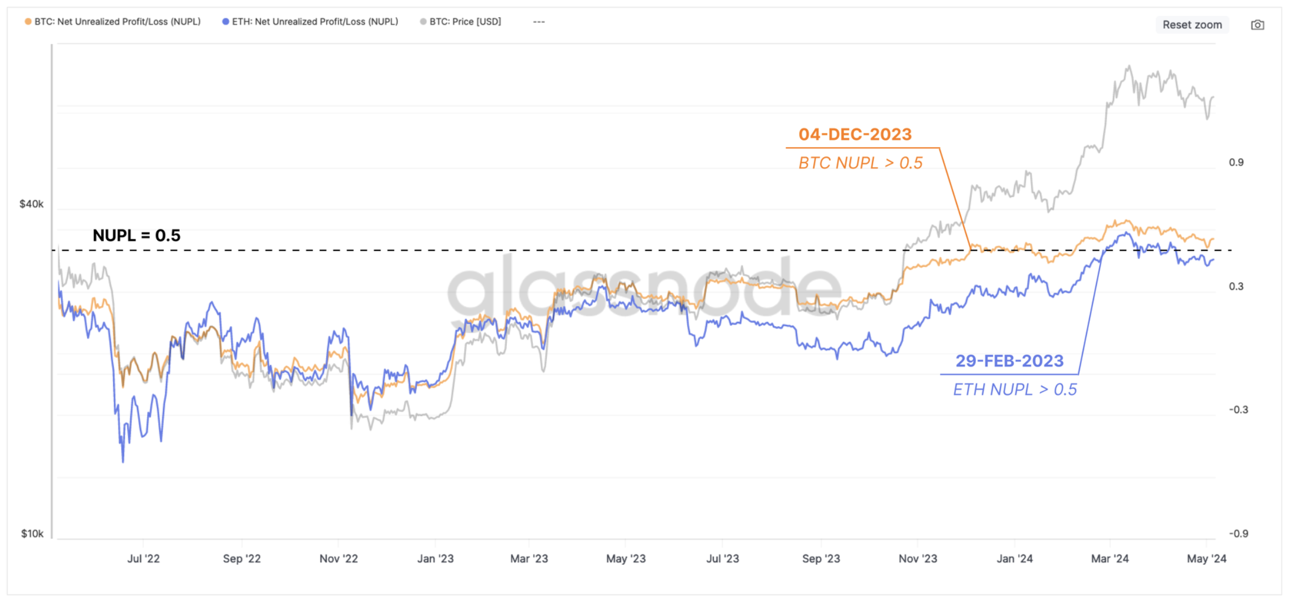Viewport: 1289px width, 602px height.
Task: Click the gray BTC Price legend dot
Action: [423, 22]
